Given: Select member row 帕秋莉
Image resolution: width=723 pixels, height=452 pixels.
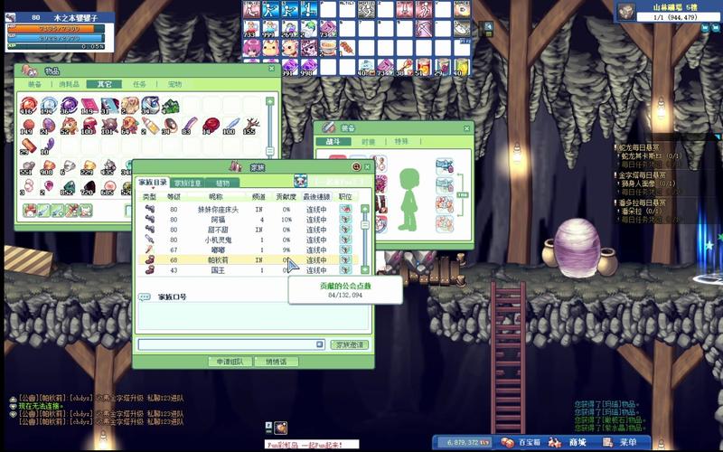Looking at the screenshot, I should coord(248,260).
